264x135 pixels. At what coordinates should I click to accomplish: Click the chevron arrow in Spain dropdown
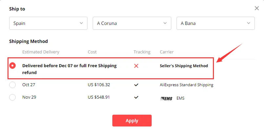pyautogui.click(x=81, y=23)
